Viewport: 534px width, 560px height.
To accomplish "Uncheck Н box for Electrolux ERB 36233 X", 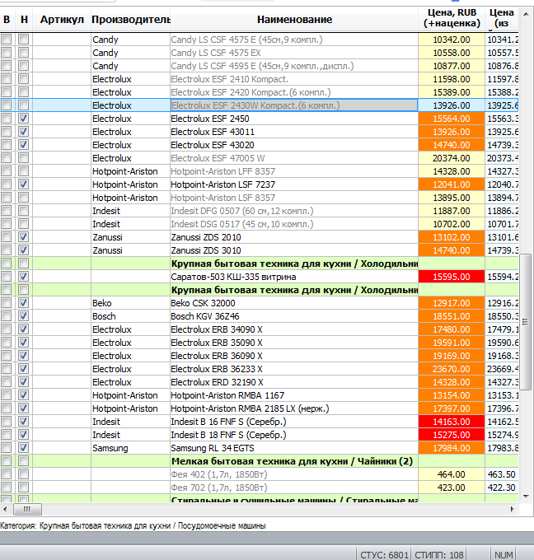I will (x=24, y=369).
